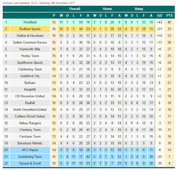Click Farnham Town points value 16
Viewport: 177px width, 170px height.
(169, 137)
